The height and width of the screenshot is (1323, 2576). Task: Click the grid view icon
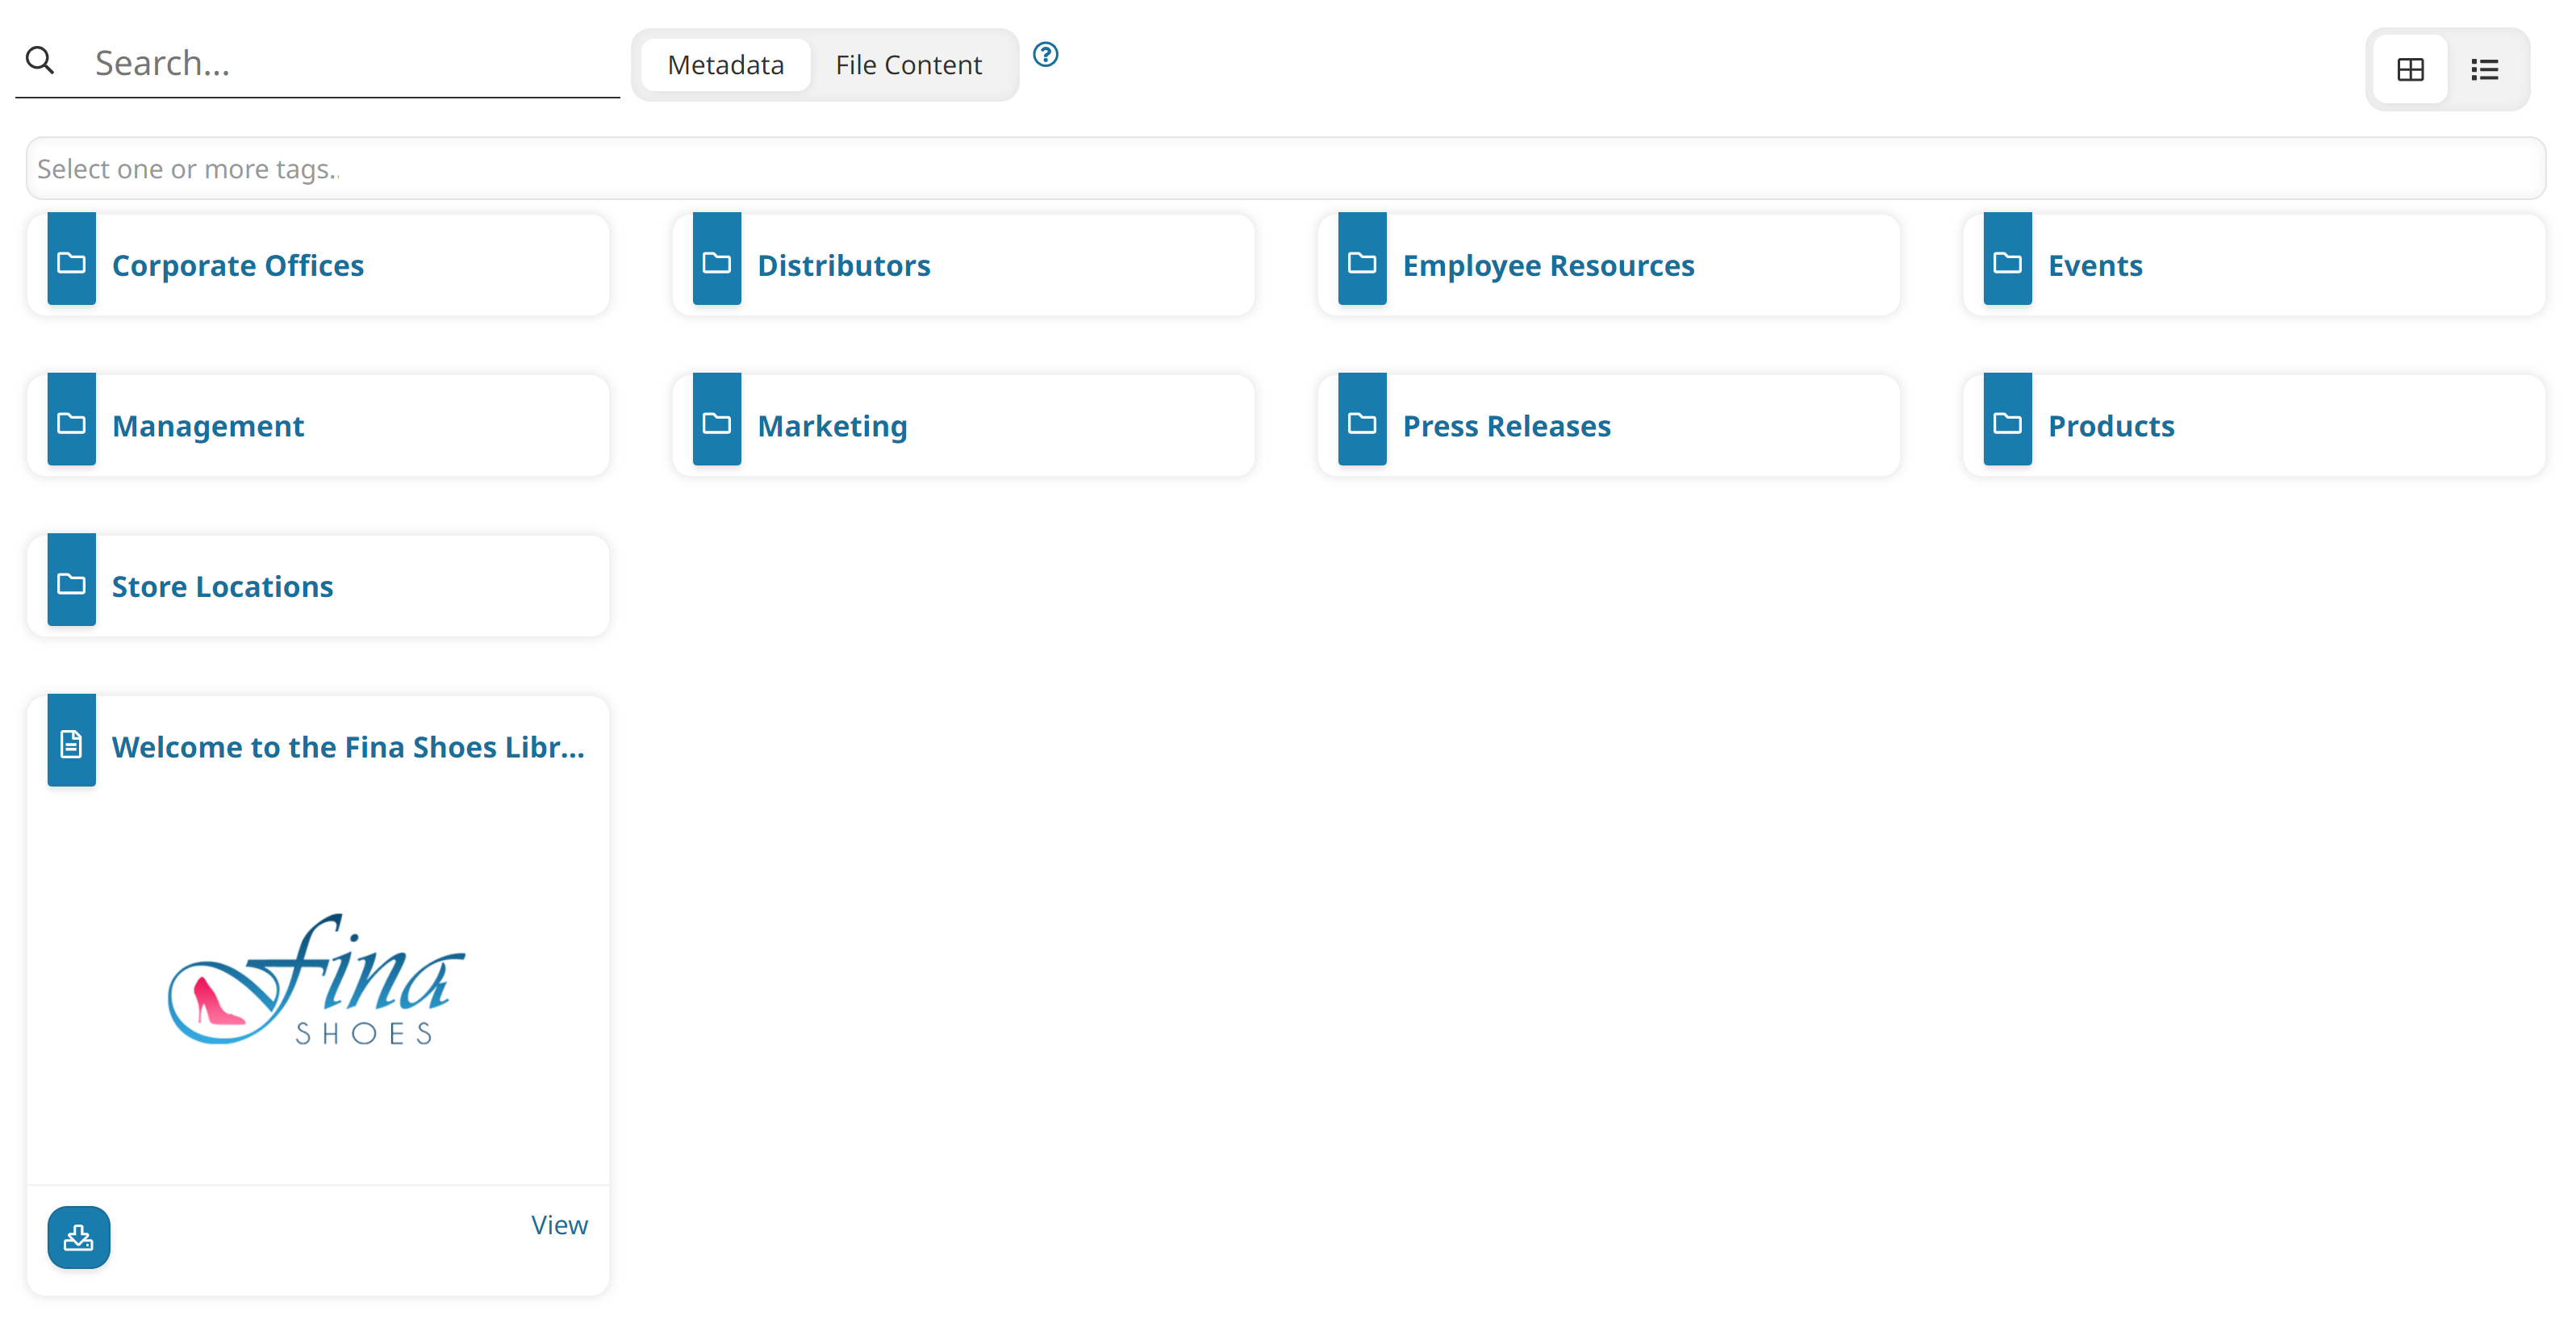click(x=2411, y=68)
